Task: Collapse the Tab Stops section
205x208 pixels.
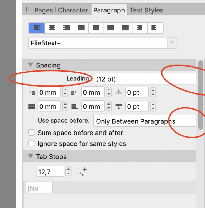Action: point(31,157)
